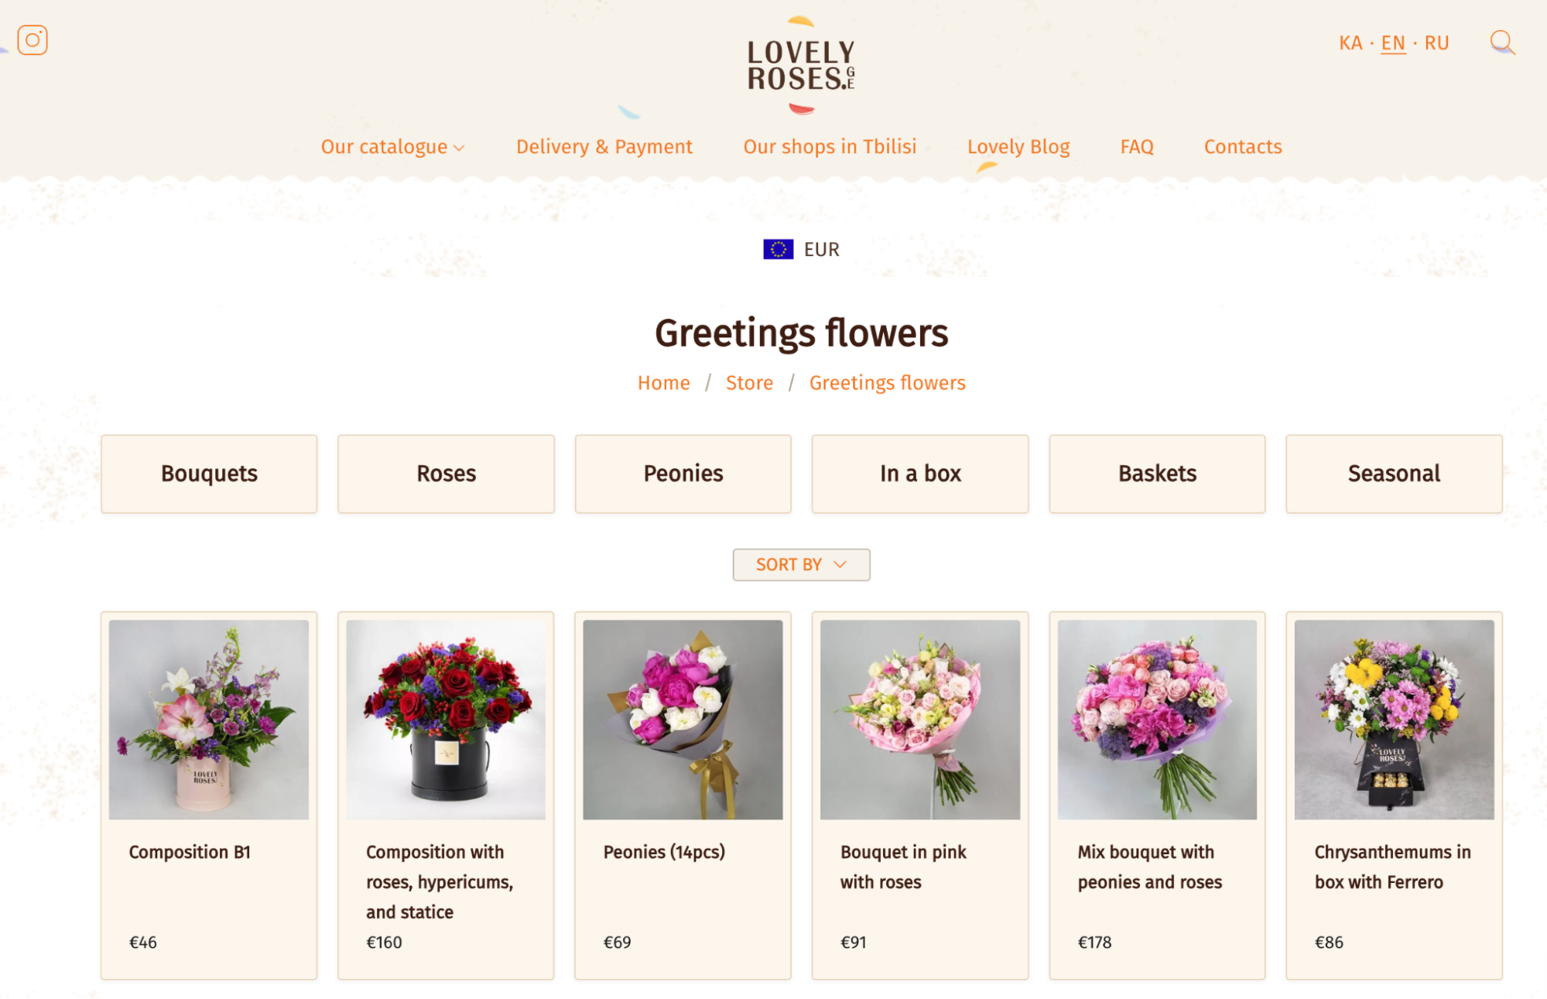Click the Home breadcrumb link
Screen dimensions: 1547x999
coord(663,383)
